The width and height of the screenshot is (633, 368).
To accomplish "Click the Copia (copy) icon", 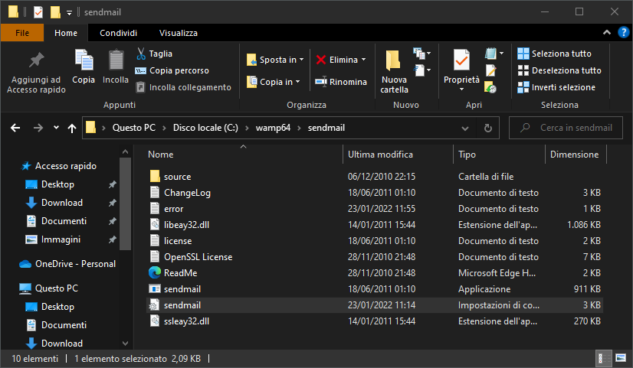I will coord(84,60).
